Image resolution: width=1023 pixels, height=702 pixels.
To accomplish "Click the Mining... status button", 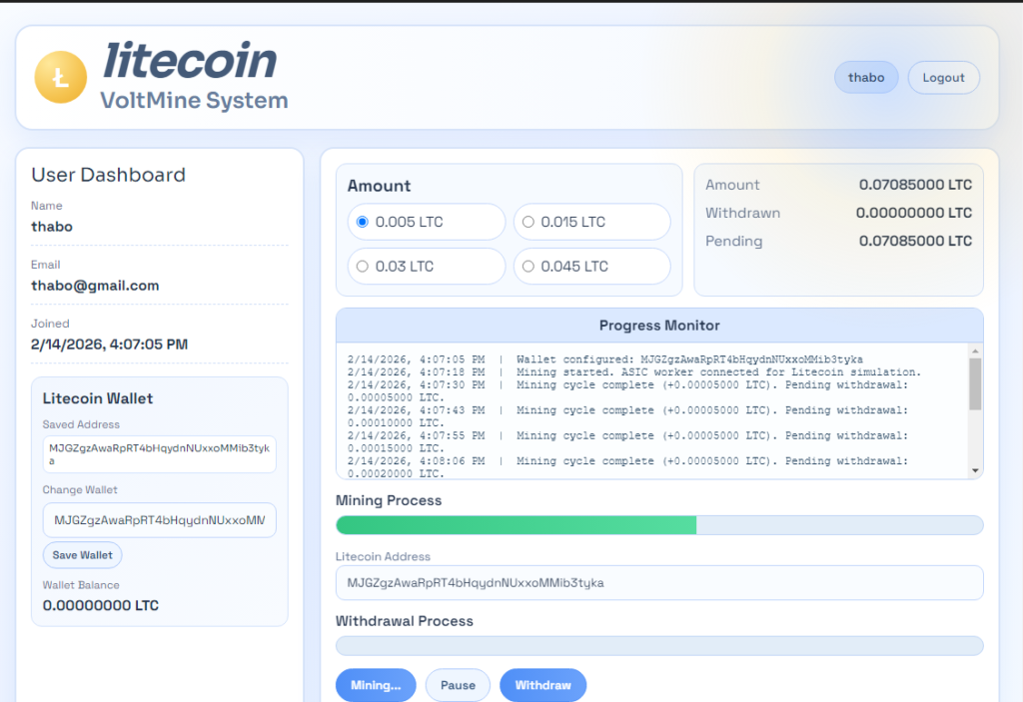I will (376, 686).
